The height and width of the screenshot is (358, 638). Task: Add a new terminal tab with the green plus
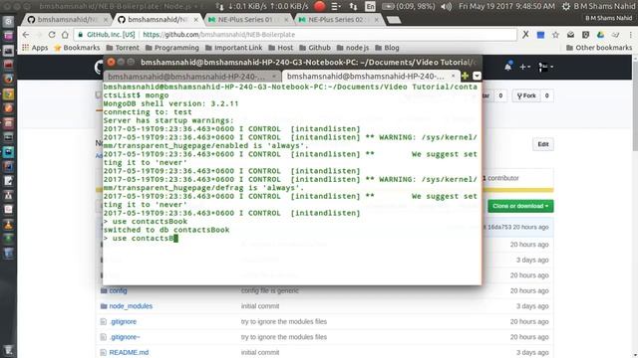tap(465, 76)
